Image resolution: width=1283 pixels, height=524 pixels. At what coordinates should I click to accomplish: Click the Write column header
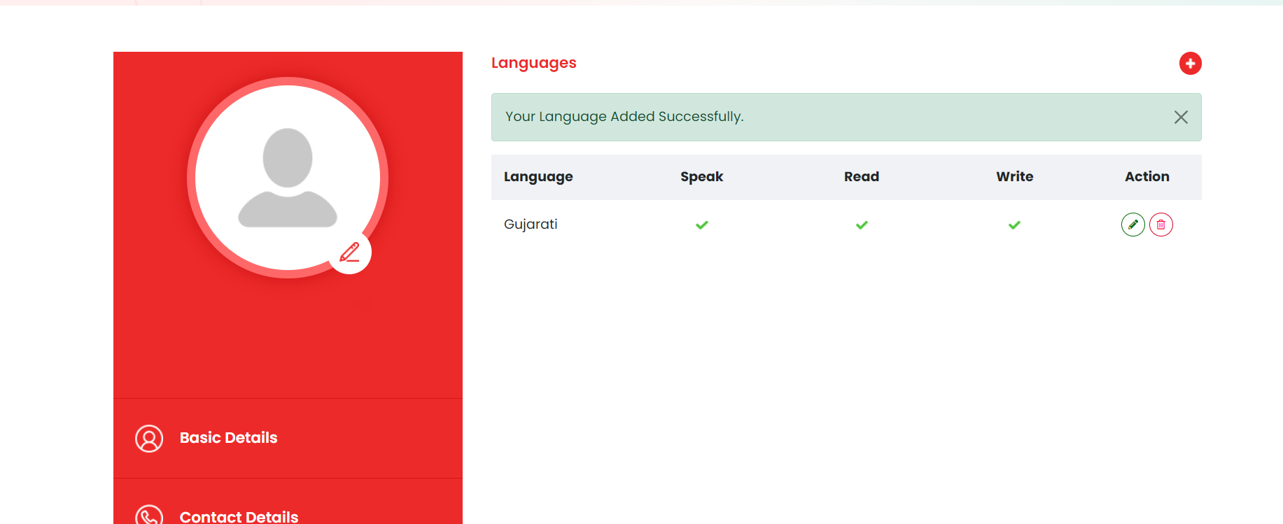pyautogui.click(x=1014, y=177)
